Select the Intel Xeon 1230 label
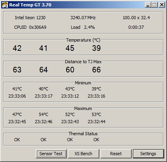The image size is (167, 162). [30, 18]
